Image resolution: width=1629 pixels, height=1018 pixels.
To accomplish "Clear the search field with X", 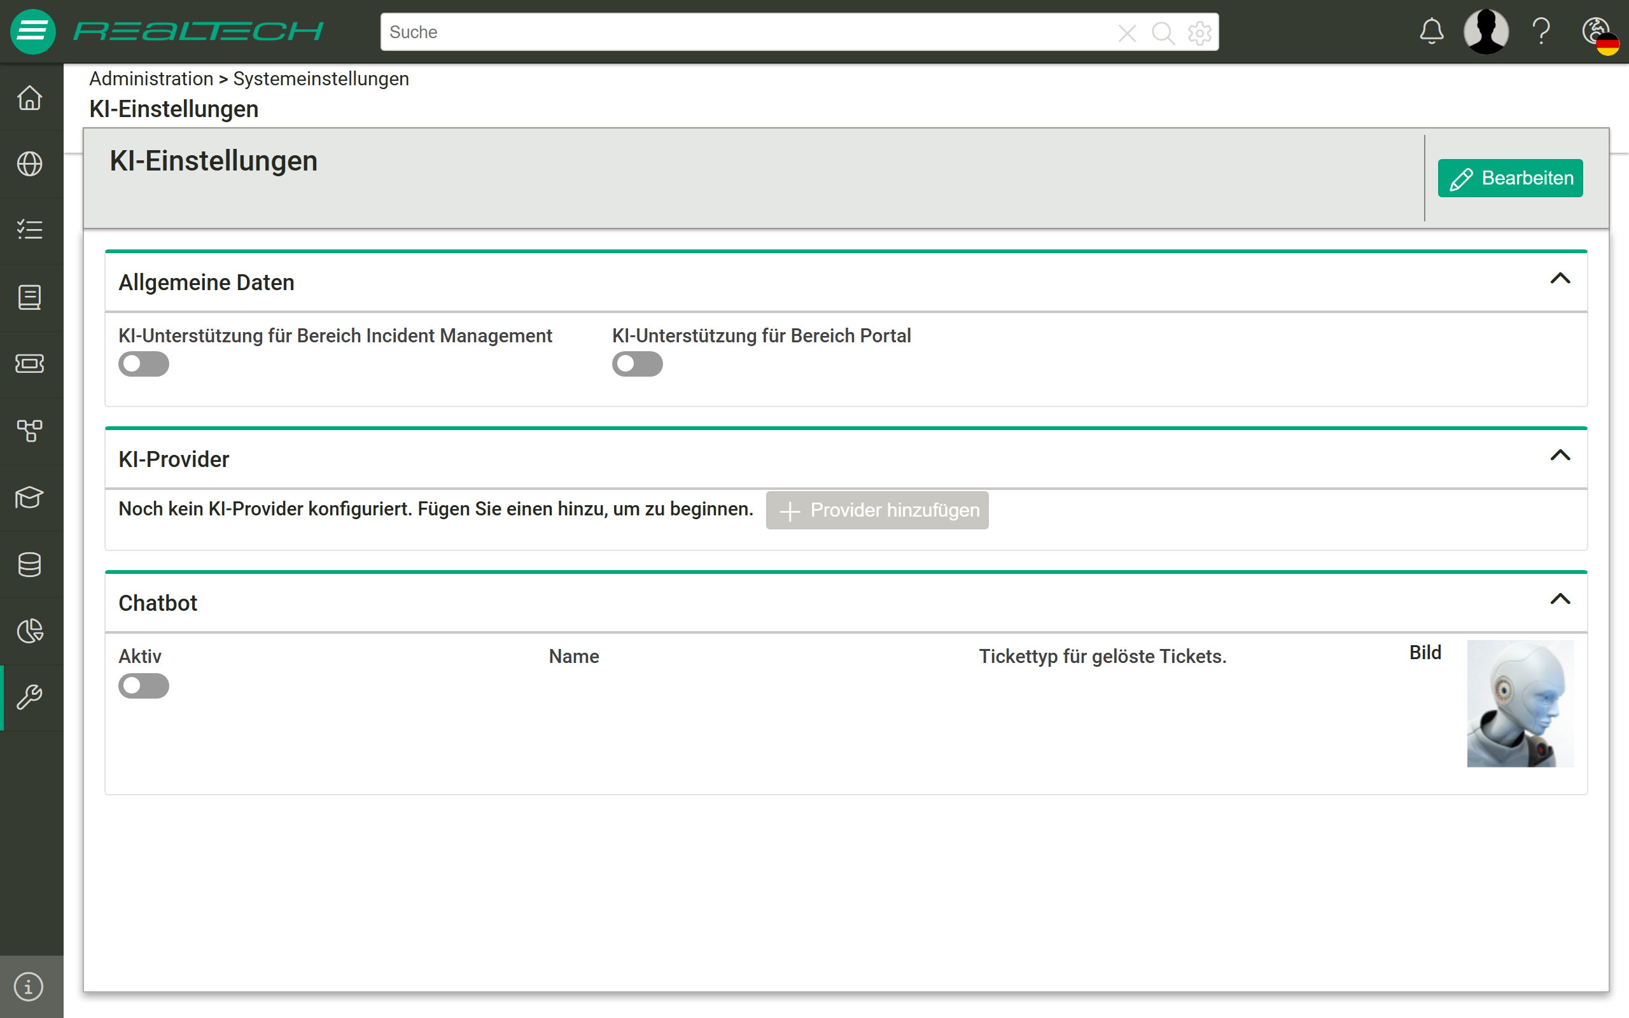I will point(1127,33).
